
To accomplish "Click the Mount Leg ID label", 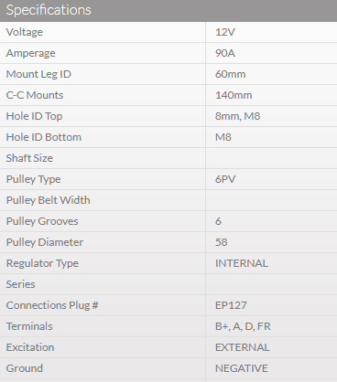I will click(38, 74).
